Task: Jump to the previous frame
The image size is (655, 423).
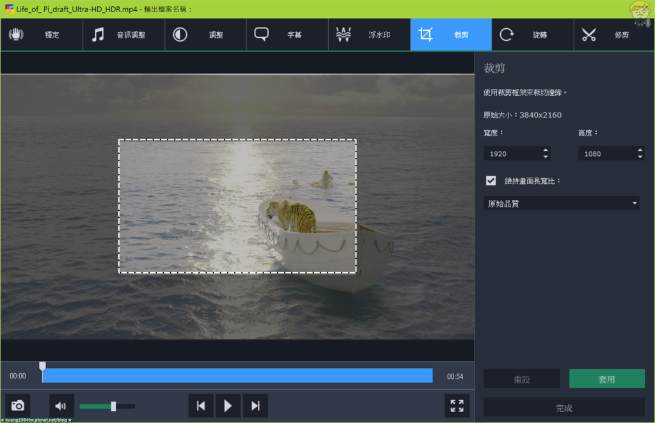Action: [x=201, y=406]
